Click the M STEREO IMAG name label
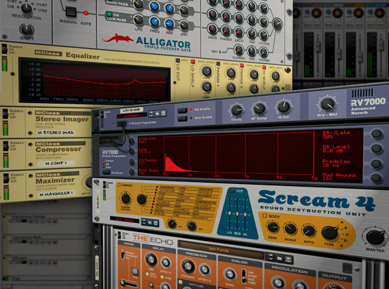The image size is (389, 289). coord(55,133)
